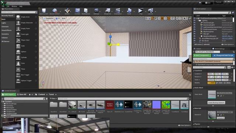Screen dimensions: 236x133
Task: Select the Box Trigger actor
Action: pos(27,75)
